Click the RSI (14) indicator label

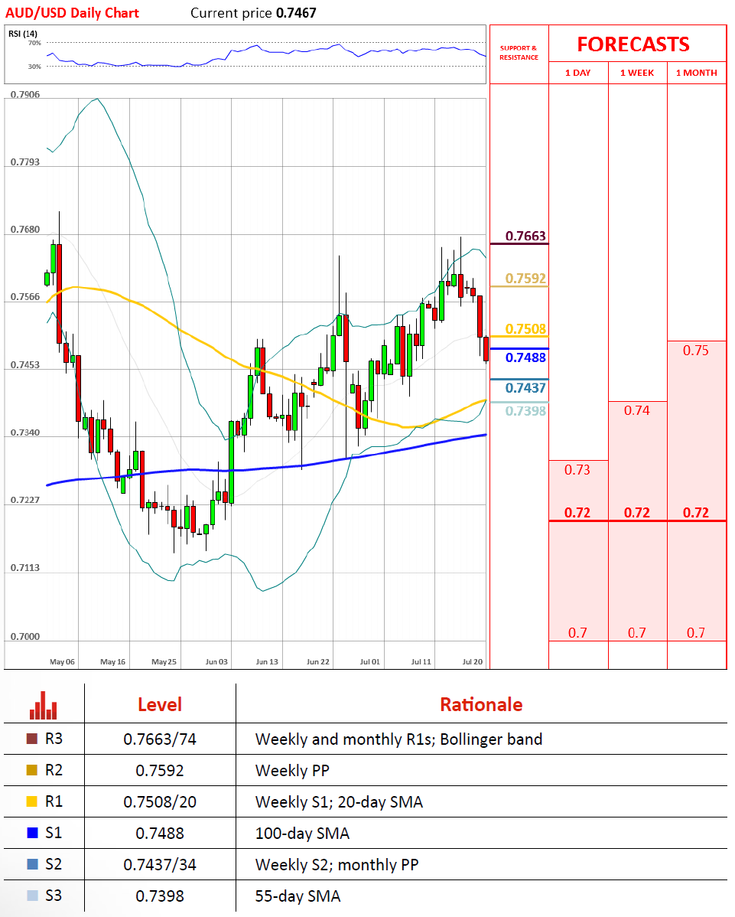click(x=23, y=34)
